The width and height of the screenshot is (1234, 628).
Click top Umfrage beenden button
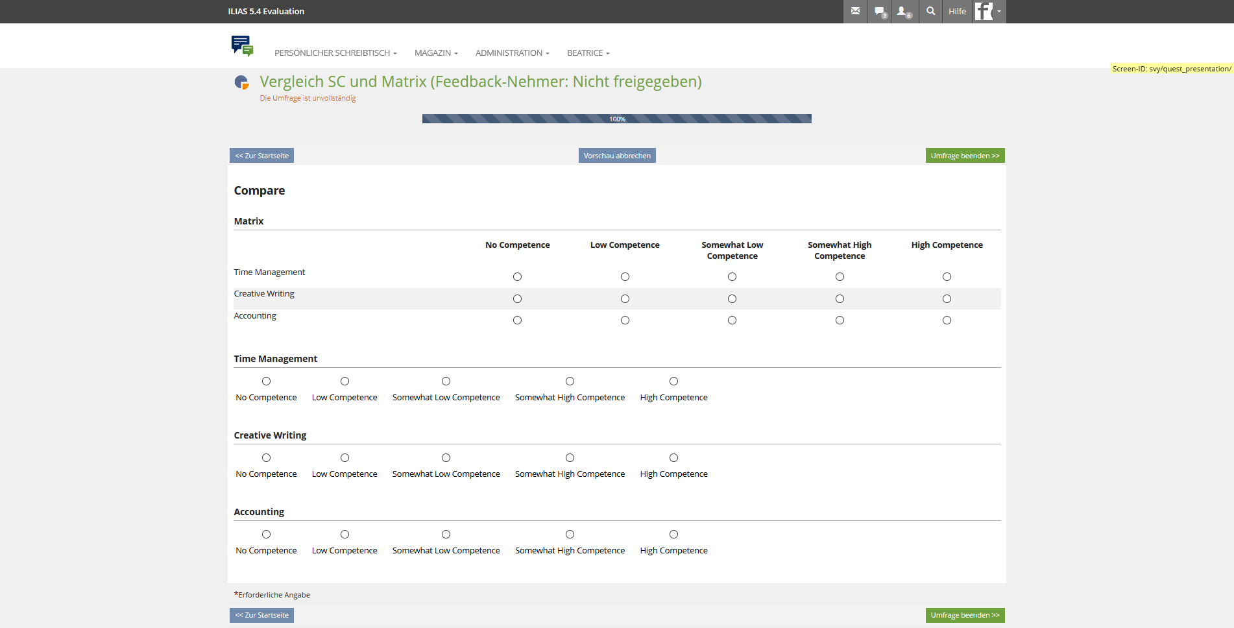tap(964, 156)
